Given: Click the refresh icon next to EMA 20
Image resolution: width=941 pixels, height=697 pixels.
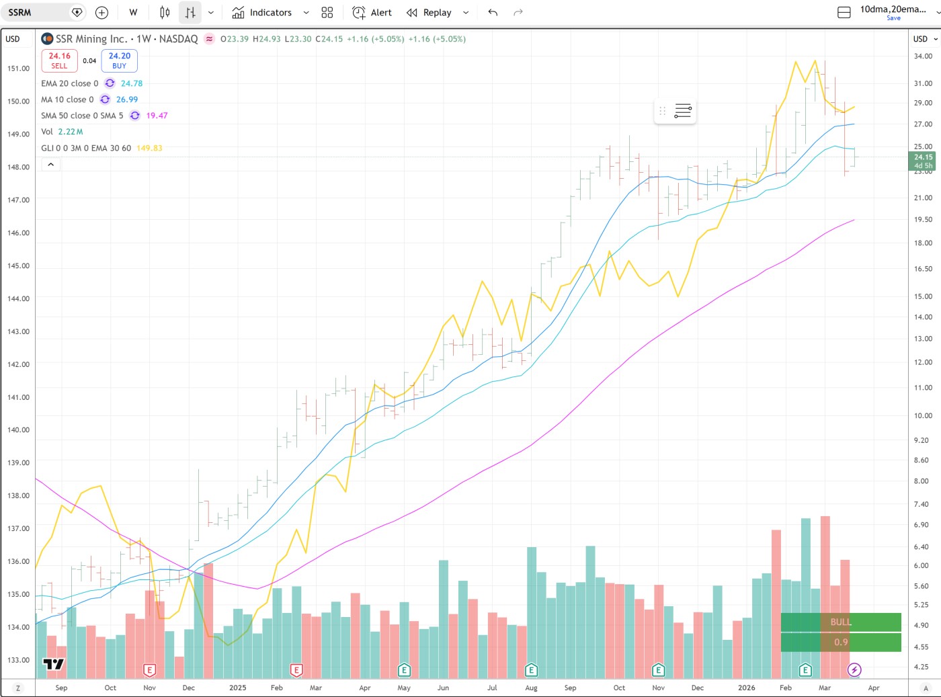Looking at the screenshot, I should (x=110, y=83).
